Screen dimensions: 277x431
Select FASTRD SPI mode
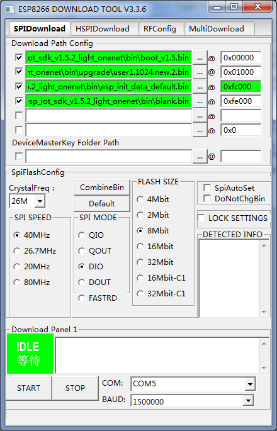[x=98, y=298]
